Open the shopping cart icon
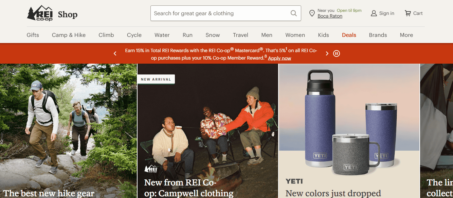This screenshot has width=453, height=198. pos(408,14)
